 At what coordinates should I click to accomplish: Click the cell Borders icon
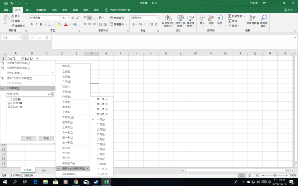click(50, 24)
